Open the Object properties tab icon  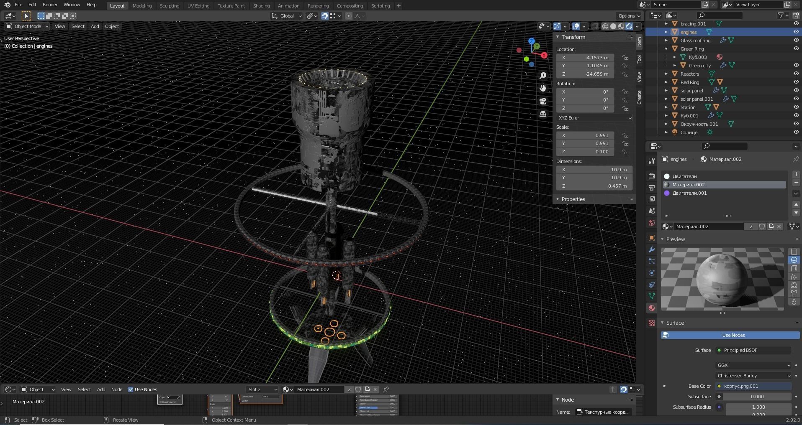coord(651,238)
